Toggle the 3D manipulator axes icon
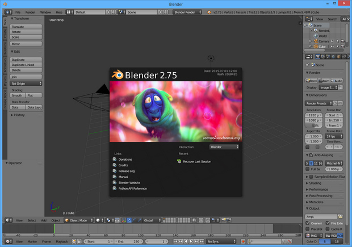Screen dimensions: 352x247 [124, 220]
